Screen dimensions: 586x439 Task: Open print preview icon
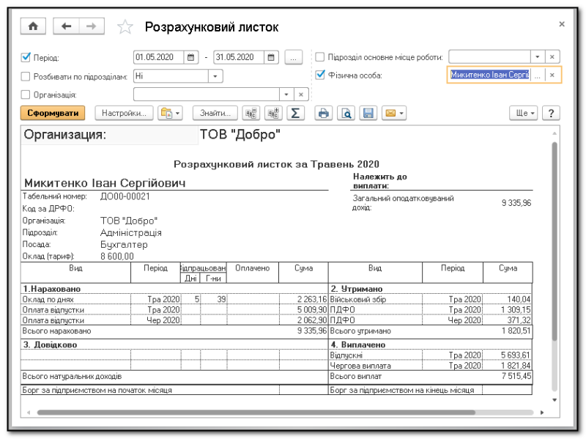pos(346,113)
